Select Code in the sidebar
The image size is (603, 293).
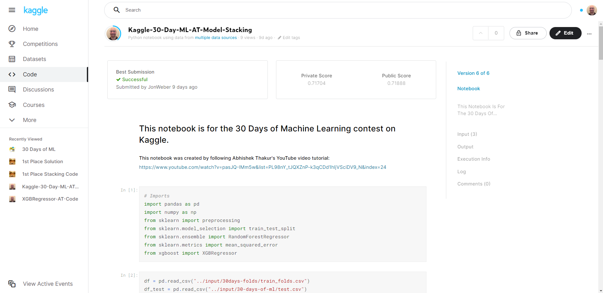tap(44, 75)
